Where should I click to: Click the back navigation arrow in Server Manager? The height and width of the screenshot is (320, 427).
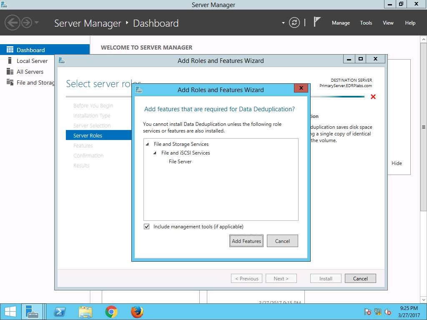point(12,22)
